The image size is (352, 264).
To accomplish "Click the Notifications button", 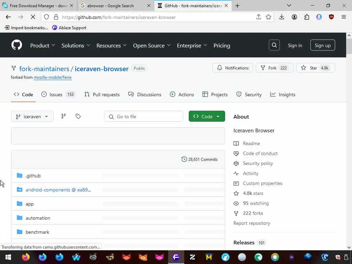I will click(x=233, y=68).
